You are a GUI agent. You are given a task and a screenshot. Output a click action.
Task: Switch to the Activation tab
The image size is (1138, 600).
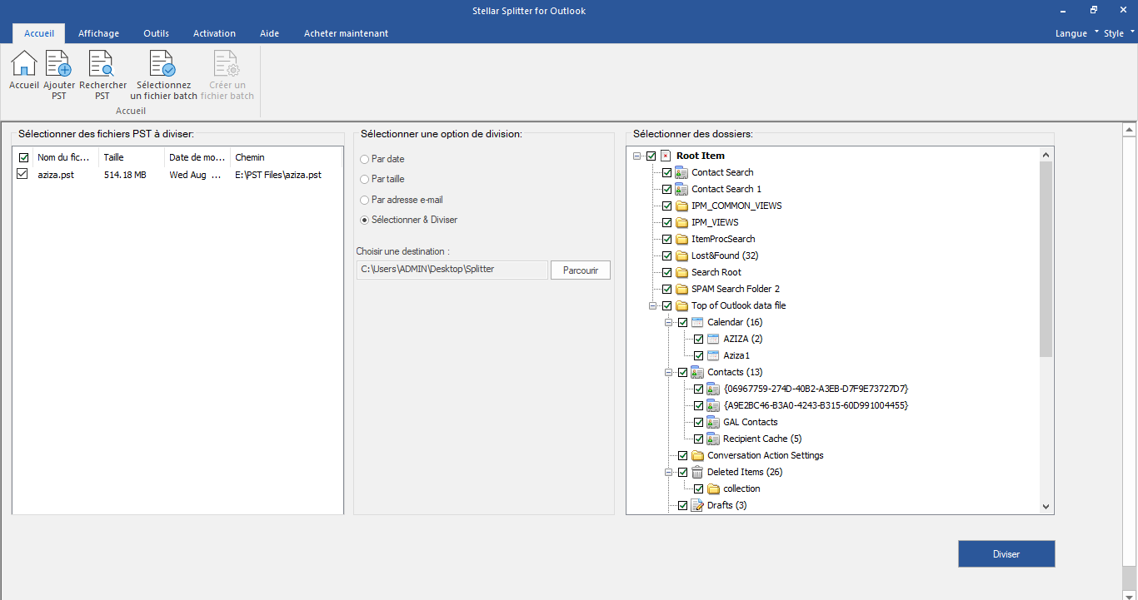click(214, 33)
